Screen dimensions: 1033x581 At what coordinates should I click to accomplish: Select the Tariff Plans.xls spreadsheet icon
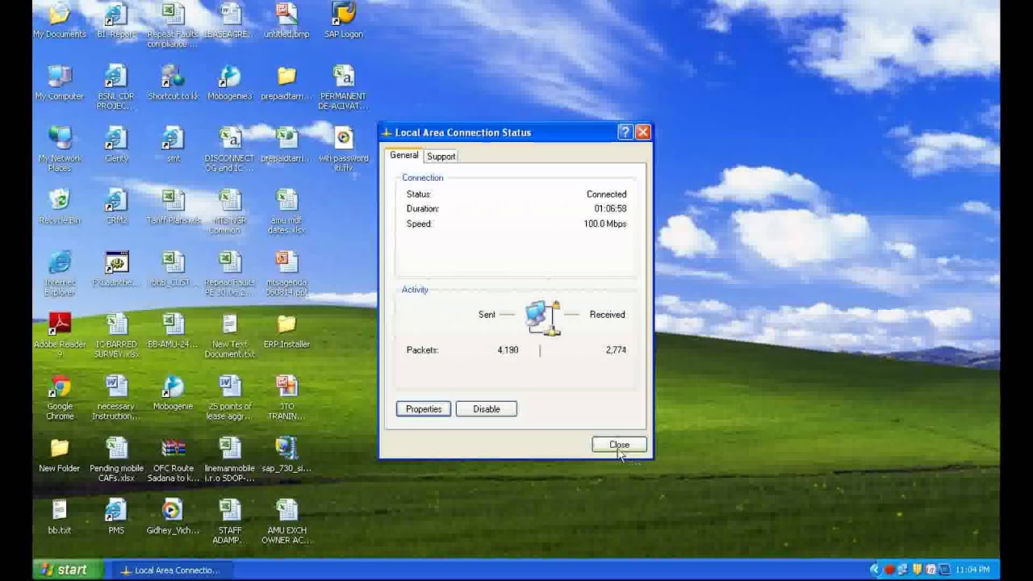coord(173,207)
